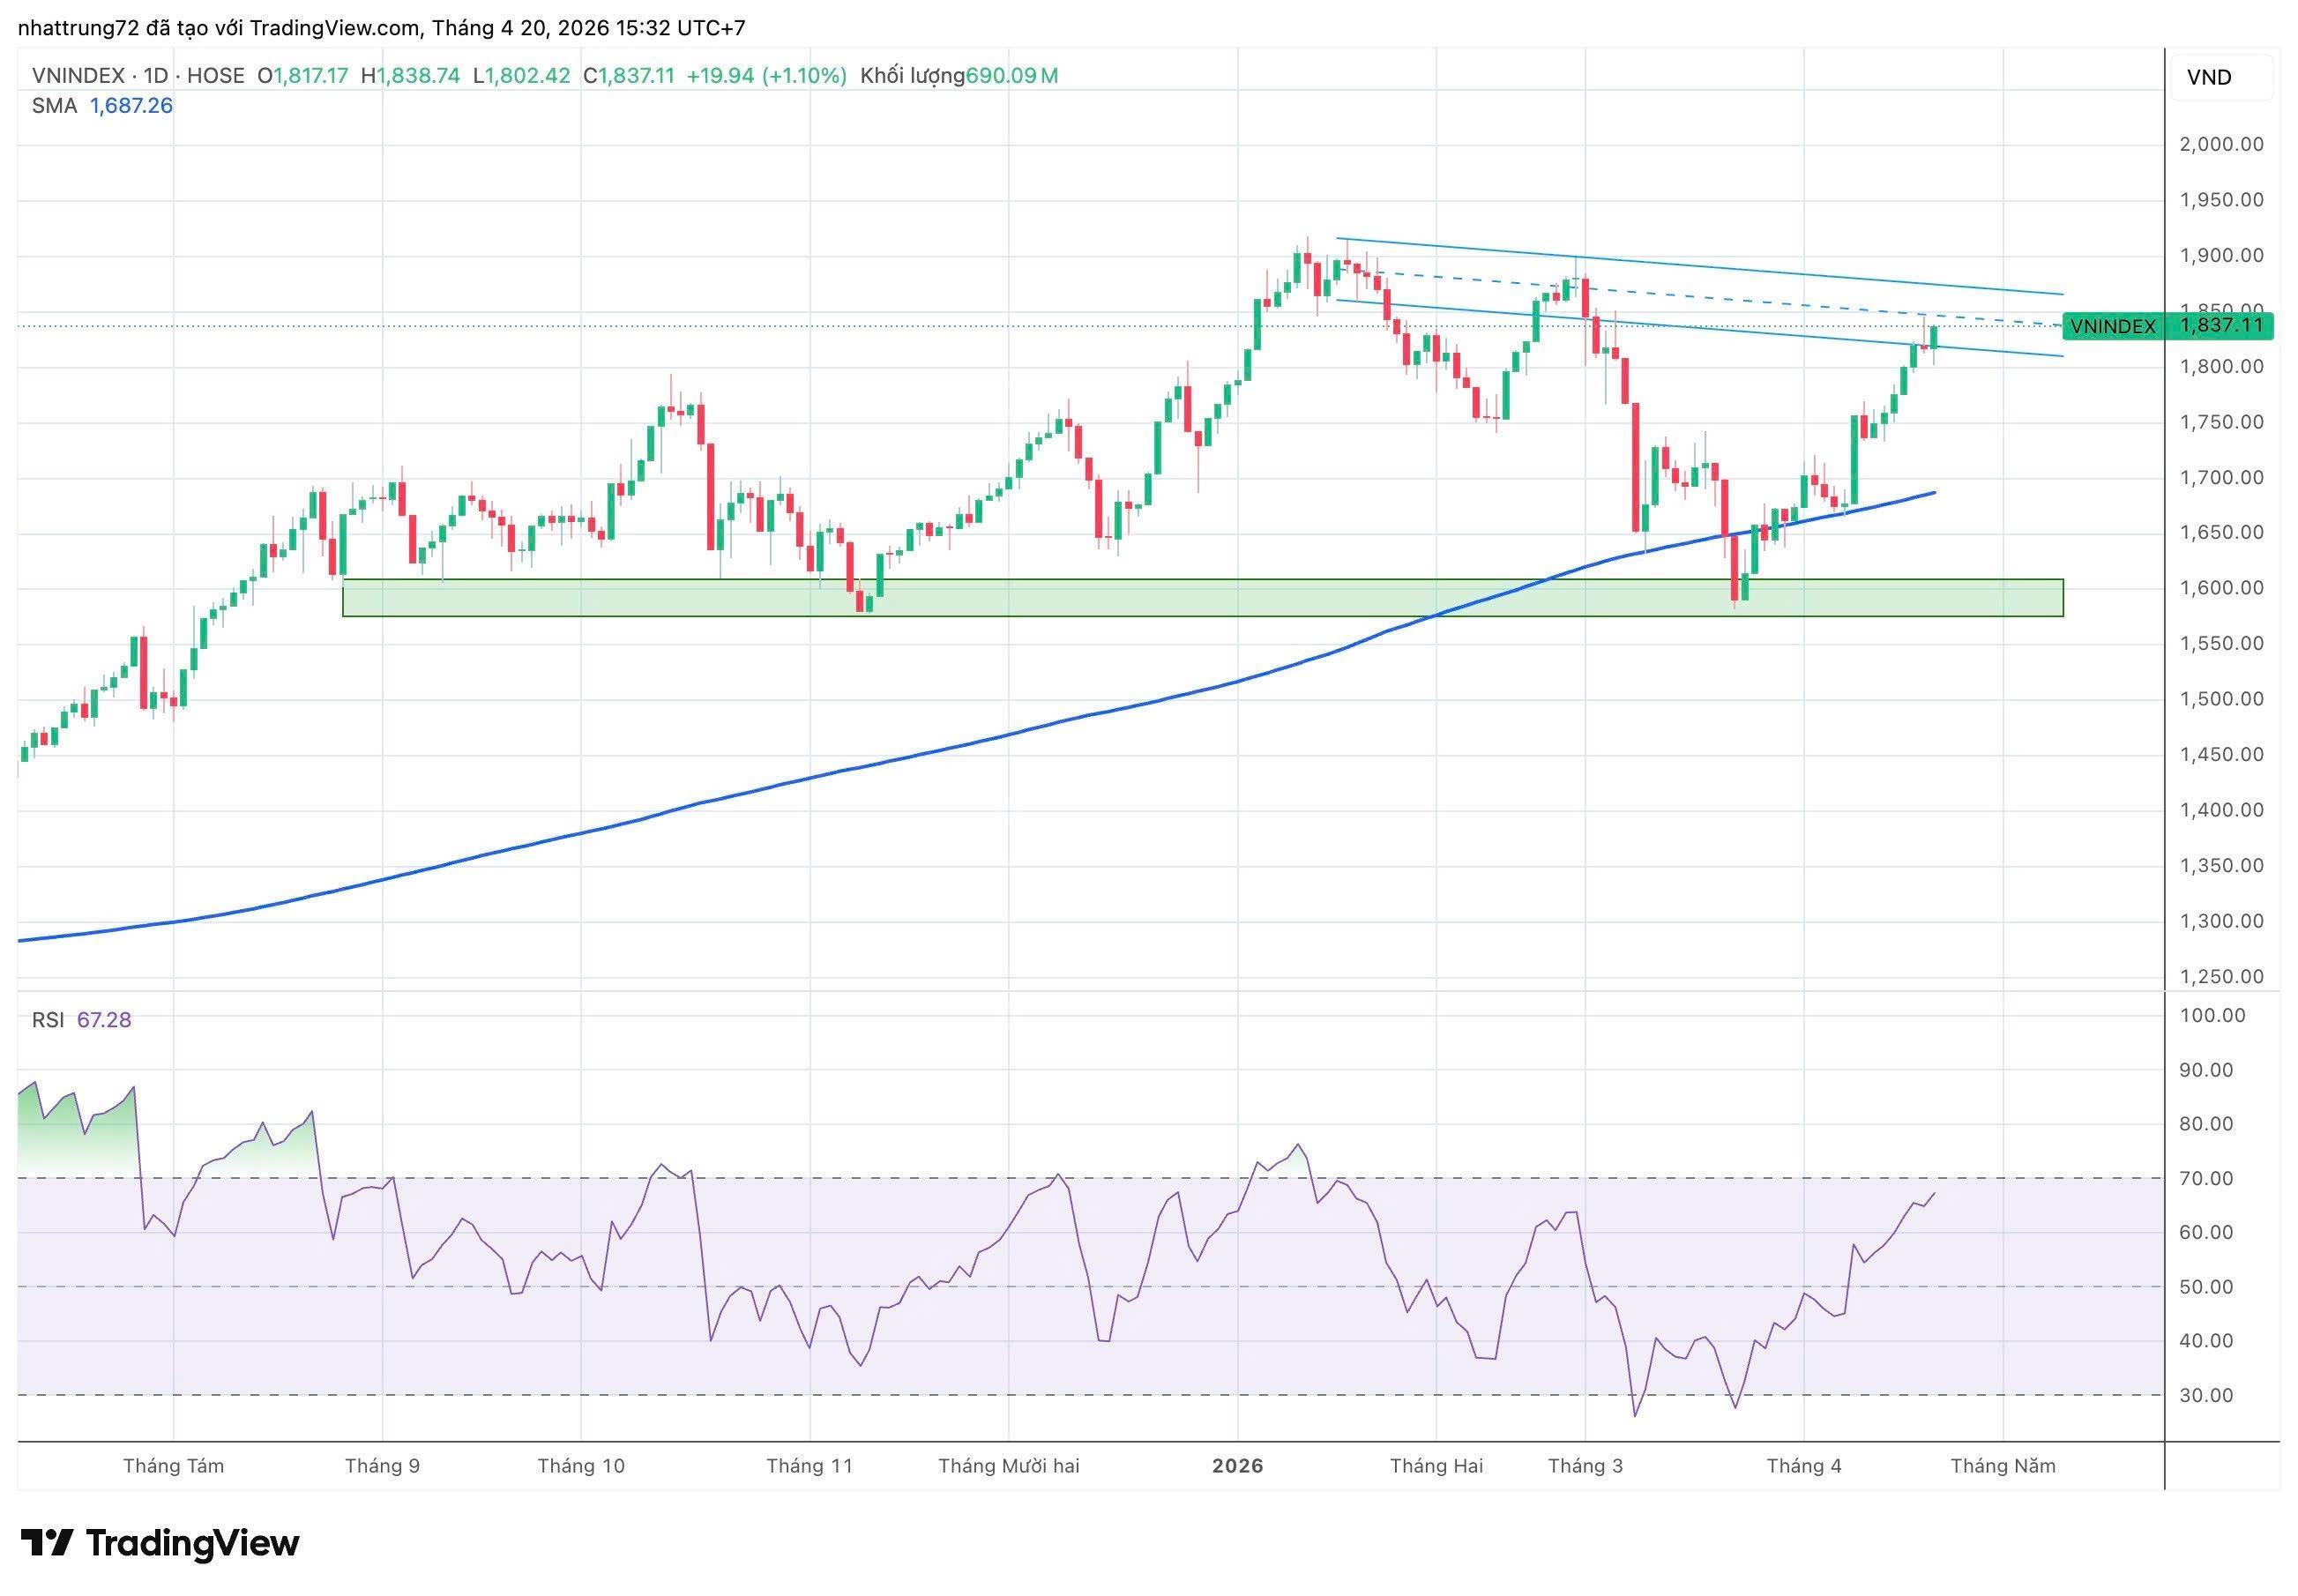
Task: Click the 2,000.00 price scale label
Action: [2221, 145]
